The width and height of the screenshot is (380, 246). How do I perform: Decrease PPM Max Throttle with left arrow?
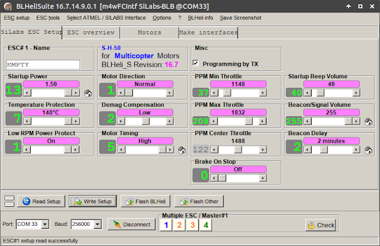pyautogui.click(x=214, y=122)
